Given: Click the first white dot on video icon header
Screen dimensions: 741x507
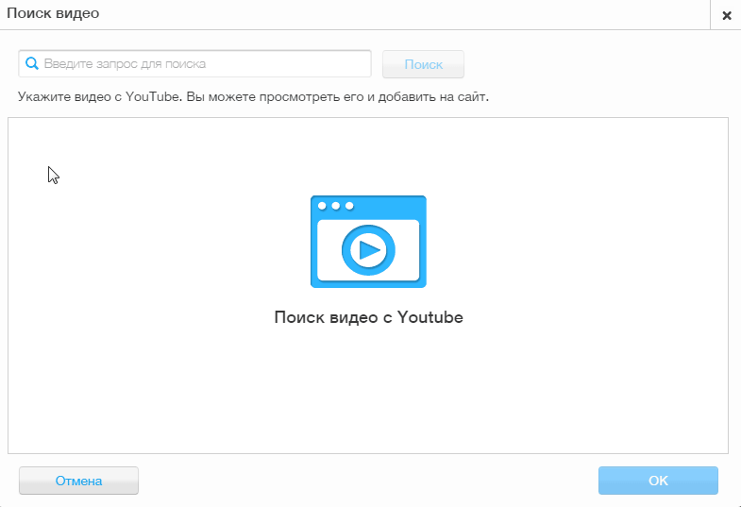Looking at the screenshot, I should (x=323, y=206).
